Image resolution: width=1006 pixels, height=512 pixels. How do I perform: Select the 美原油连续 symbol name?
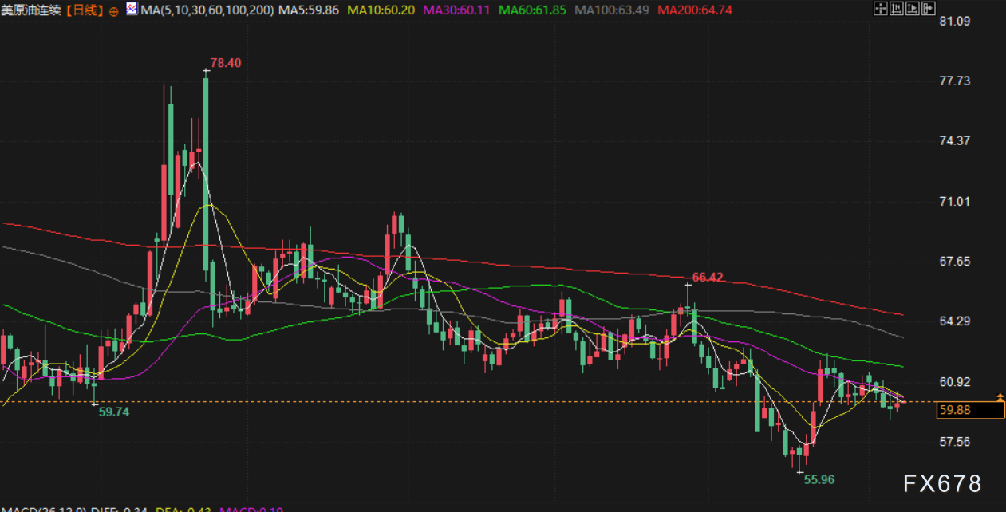(31, 10)
